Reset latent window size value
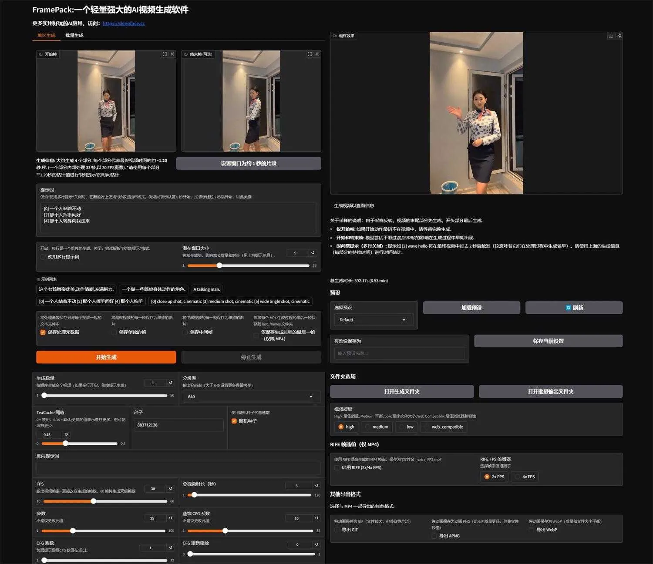Viewport: 653px width, 564px height. [x=313, y=253]
